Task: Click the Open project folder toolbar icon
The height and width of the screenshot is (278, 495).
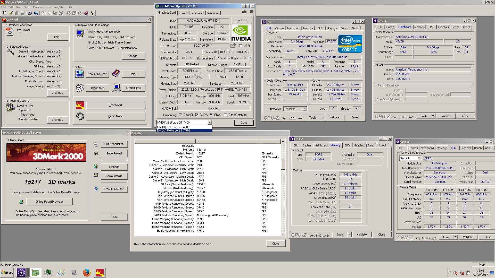Action: click(11, 13)
